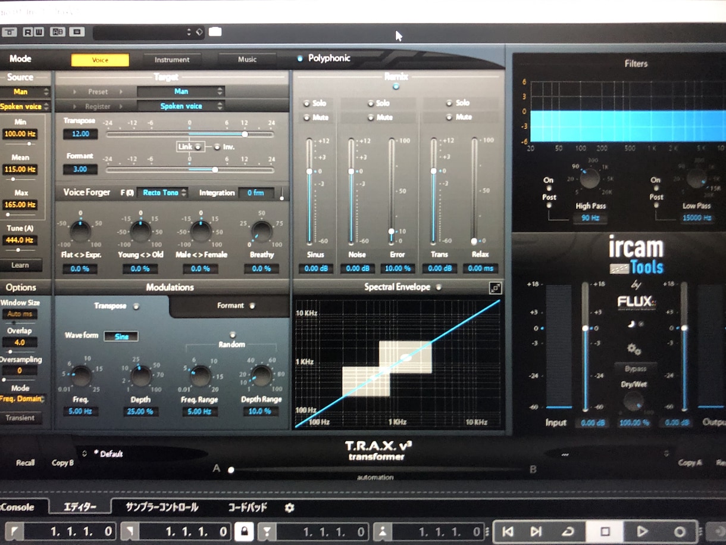Toggle the Inv. option
This screenshot has width=726, height=545.
(217, 147)
